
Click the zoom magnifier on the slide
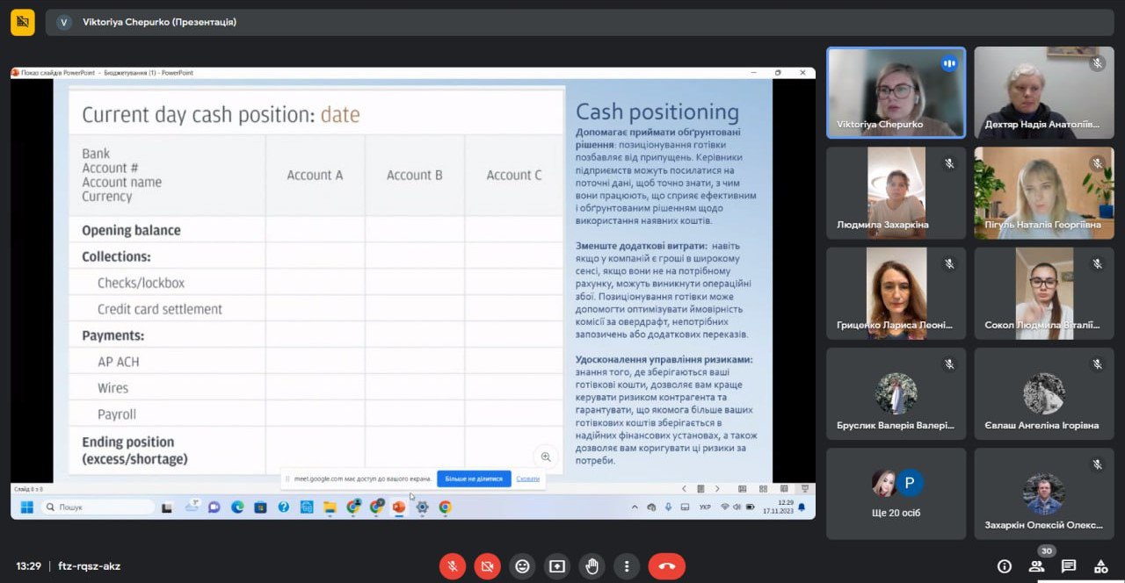tap(546, 457)
